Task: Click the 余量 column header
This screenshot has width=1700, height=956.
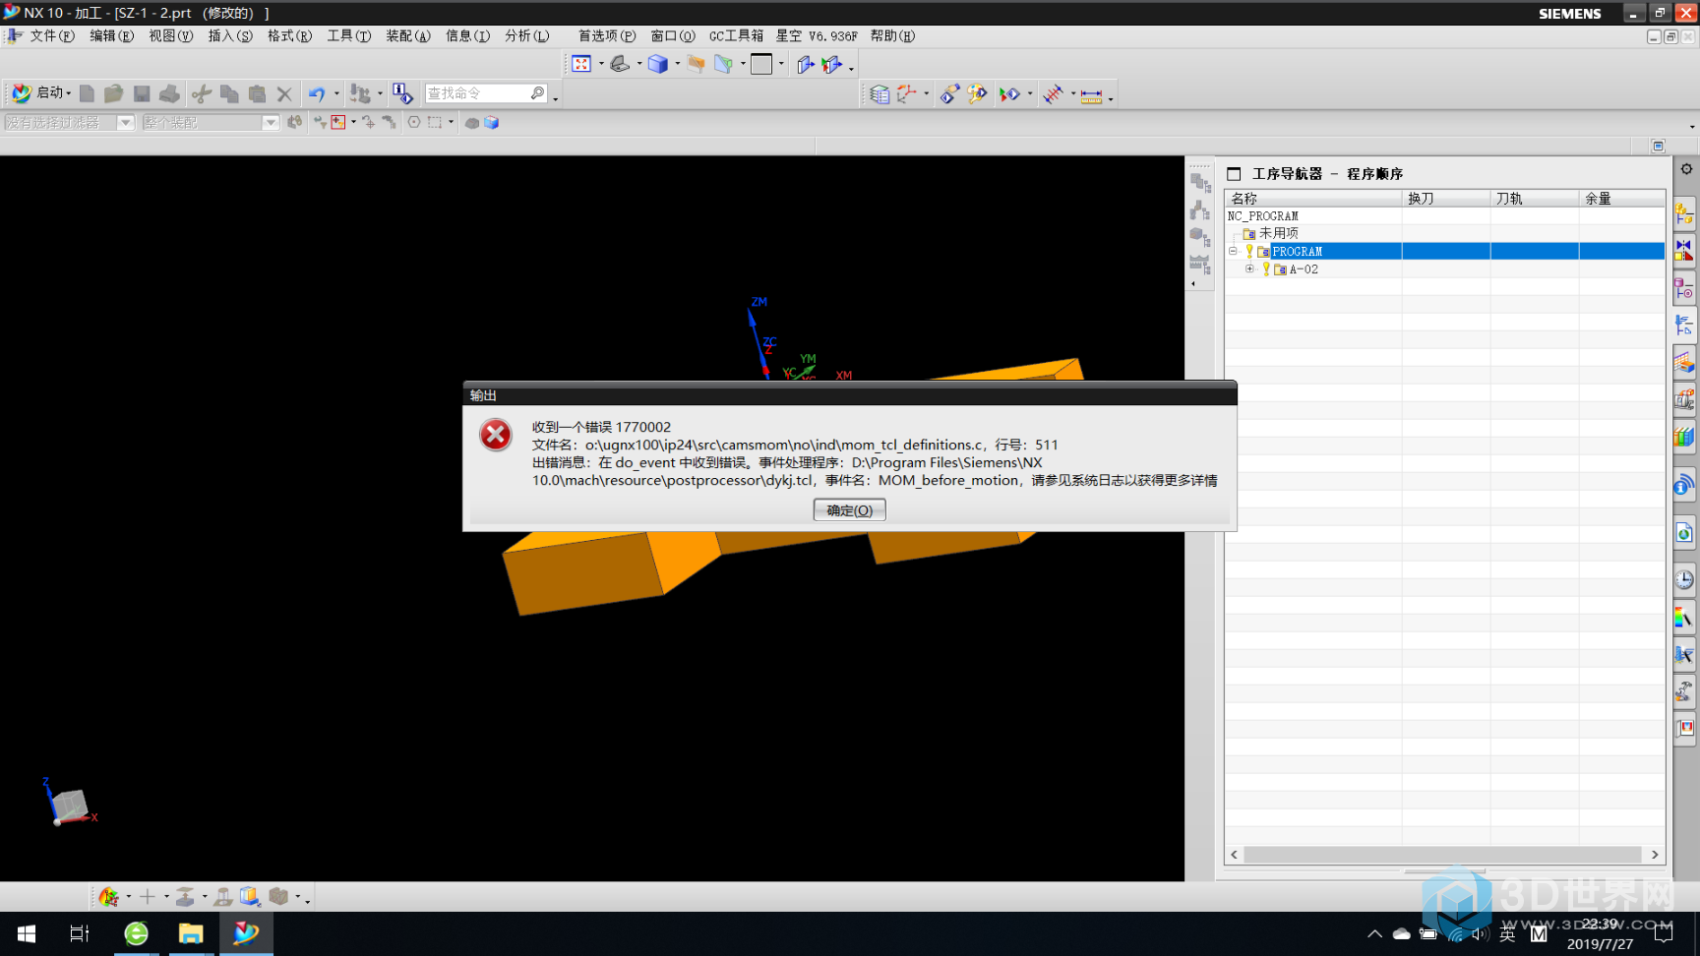Action: pos(1621,199)
